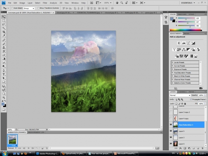
Task: Select the Brush tool
Action: coord(4,44)
